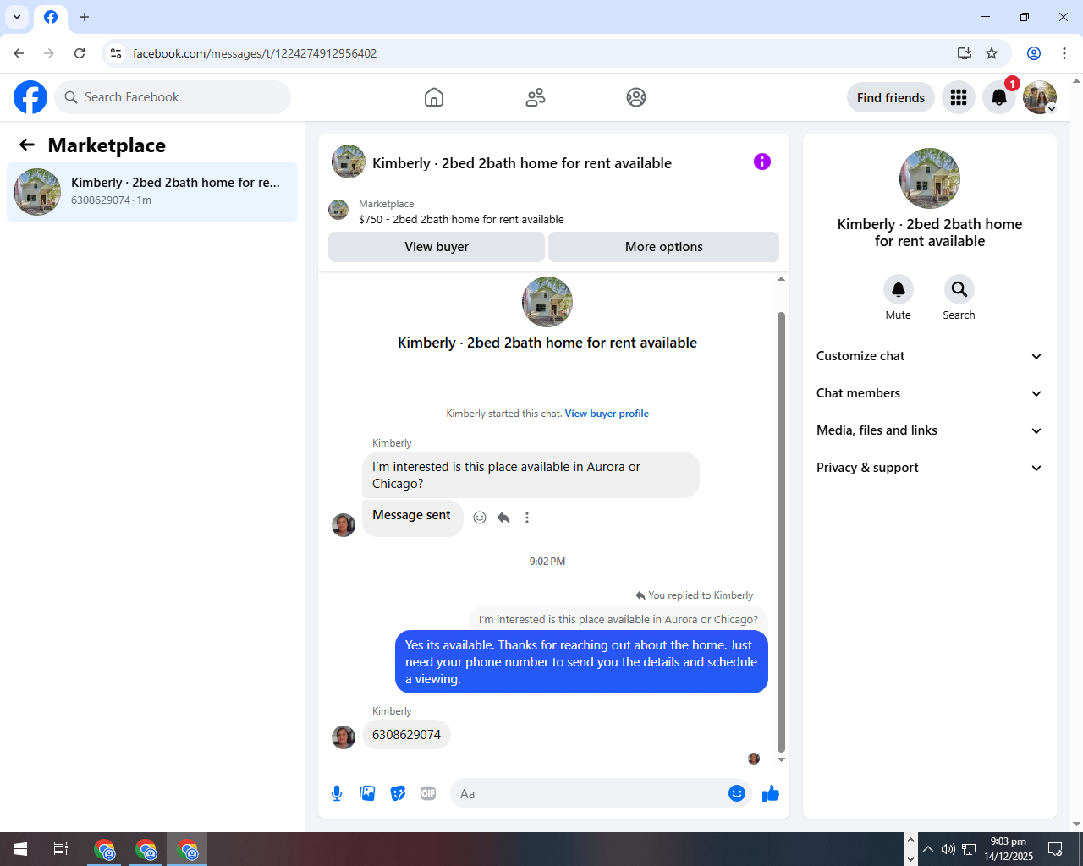The width and height of the screenshot is (1083, 866).
Task: Install app icon in address bar
Action: pyautogui.click(x=965, y=53)
